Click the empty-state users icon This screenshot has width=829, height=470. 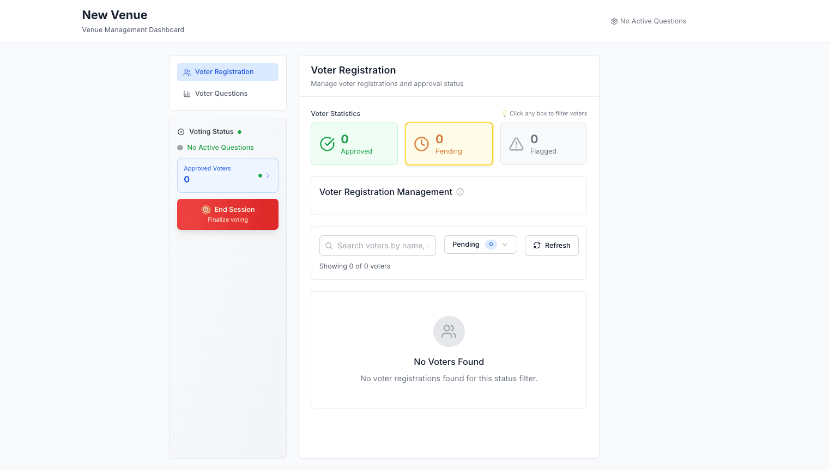coord(449,331)
